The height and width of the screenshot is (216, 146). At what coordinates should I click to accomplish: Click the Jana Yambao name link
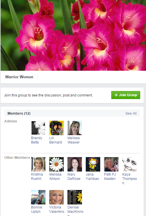[x=92, y=176]
